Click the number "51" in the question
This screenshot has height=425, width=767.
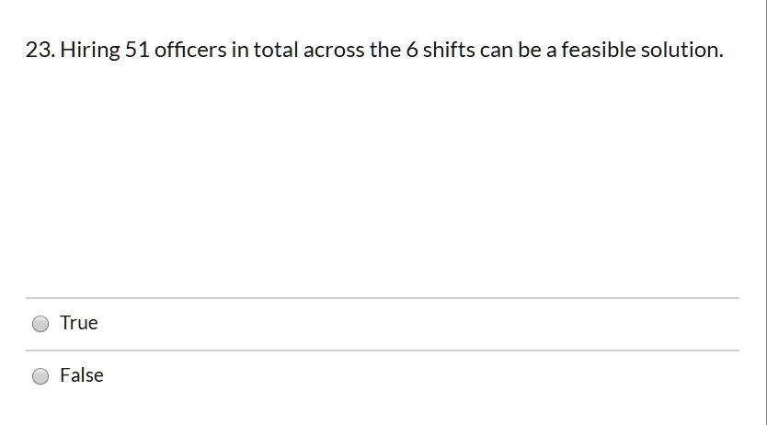pos(137,50)
